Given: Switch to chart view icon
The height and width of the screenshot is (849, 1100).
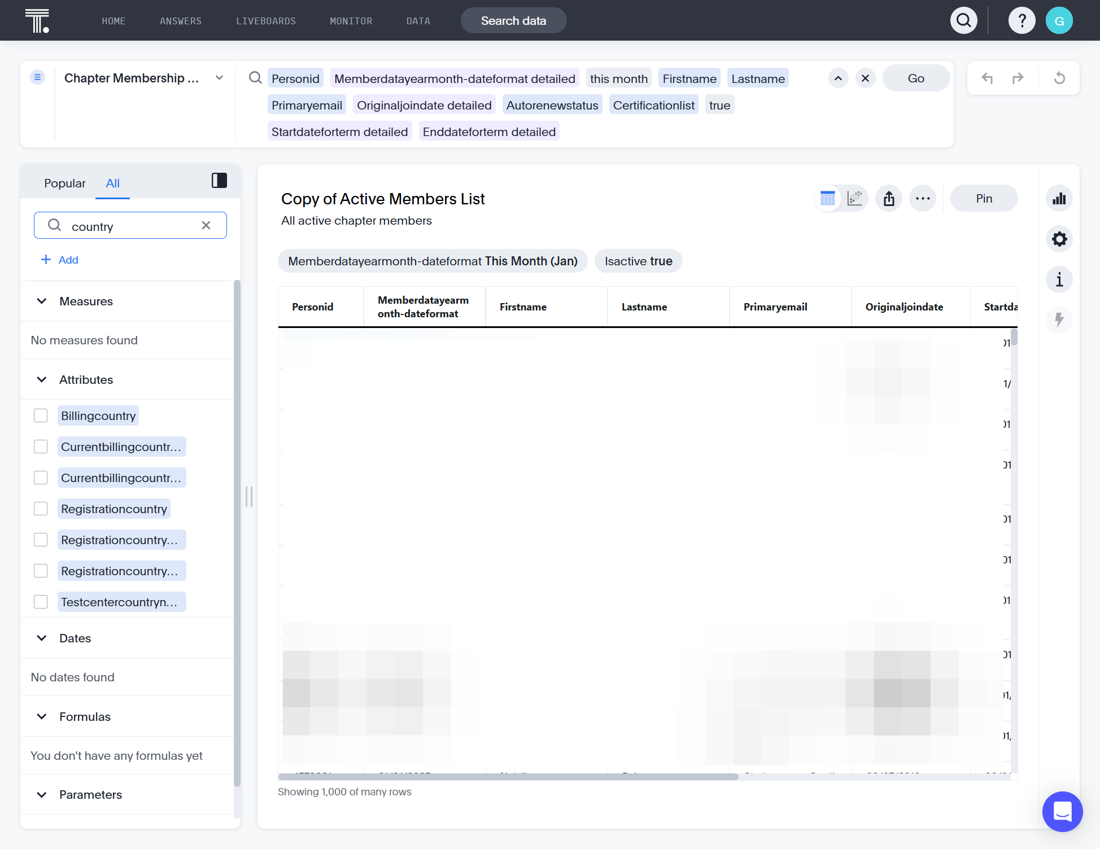Looking at the screenshot, I should point(854,198).
